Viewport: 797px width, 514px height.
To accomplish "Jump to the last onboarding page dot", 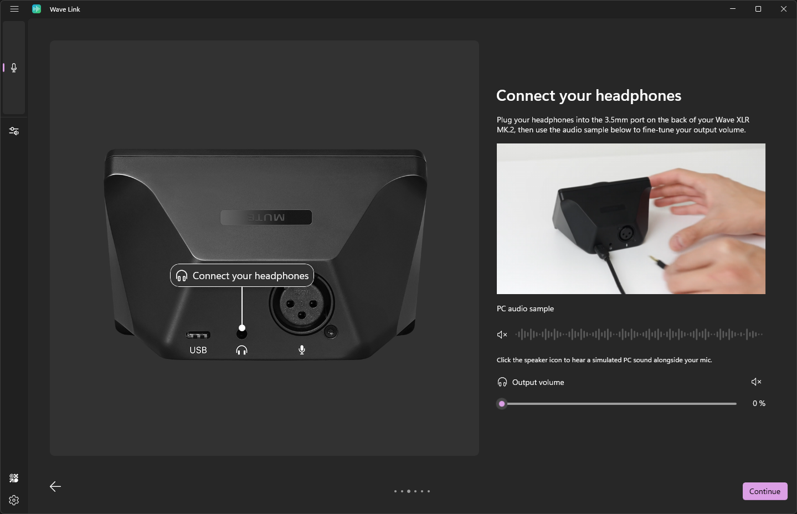I will pos(429,491).
